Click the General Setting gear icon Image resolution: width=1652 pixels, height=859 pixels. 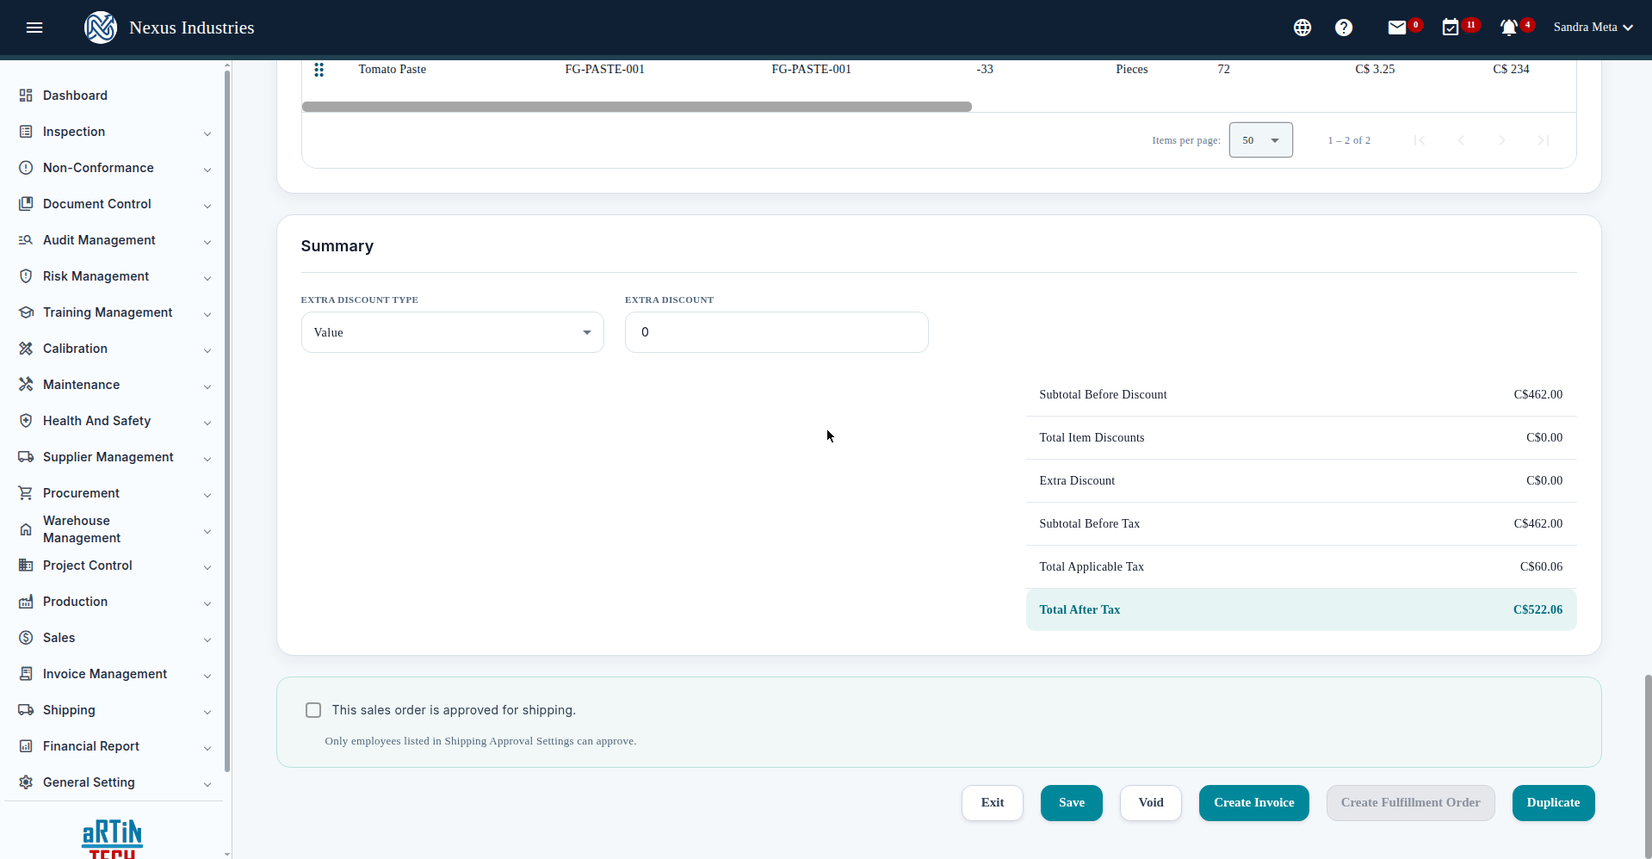(x=26, y=782)
